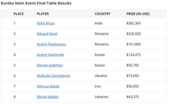Screen dimensions: 170x104
Task: Open Mykhailo Demydenko's profile link
Action: (53, 76)
